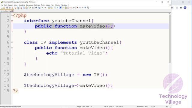Open the Search menu

[10, 5]
